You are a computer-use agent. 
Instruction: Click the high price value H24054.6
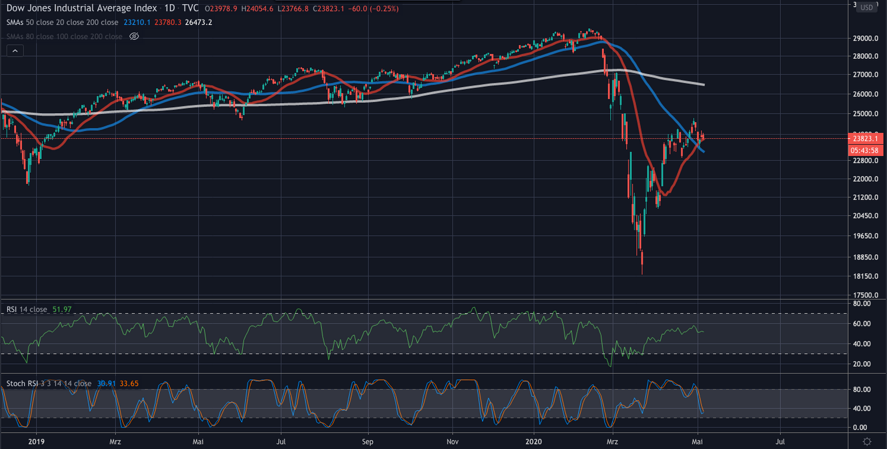(x=257, y=9)
